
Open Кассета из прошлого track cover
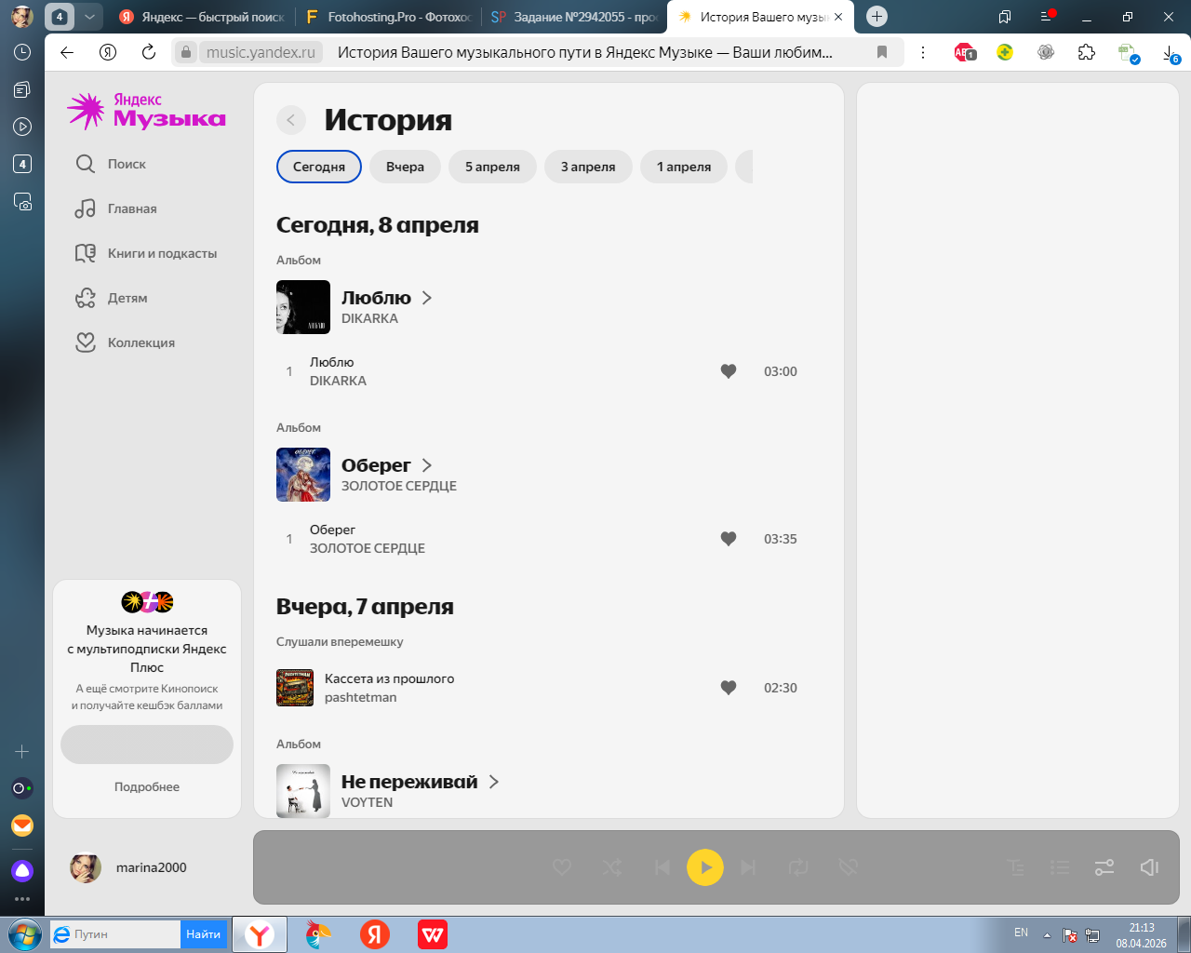(x=295, y=688)
